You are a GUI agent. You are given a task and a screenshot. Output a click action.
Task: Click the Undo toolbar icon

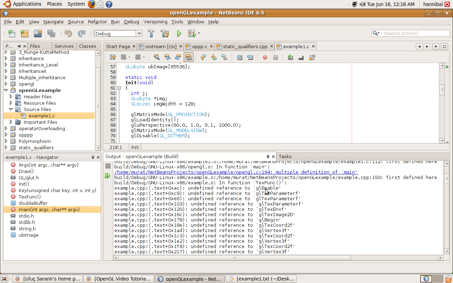point(68,34)
